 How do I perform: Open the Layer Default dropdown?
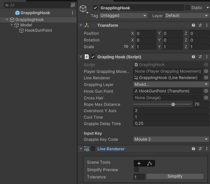click(187, 16)
